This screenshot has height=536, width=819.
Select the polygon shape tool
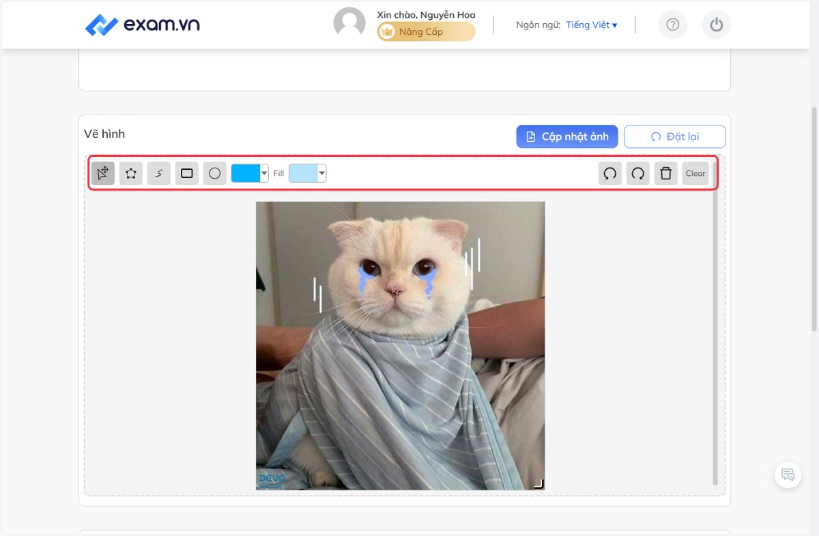click(131, 173)
